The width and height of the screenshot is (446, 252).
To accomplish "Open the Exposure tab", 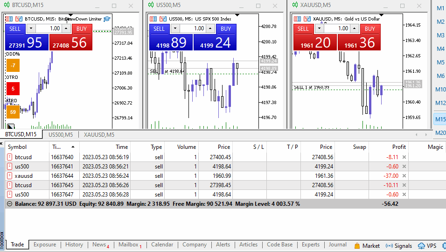I will tap(45, 245).
